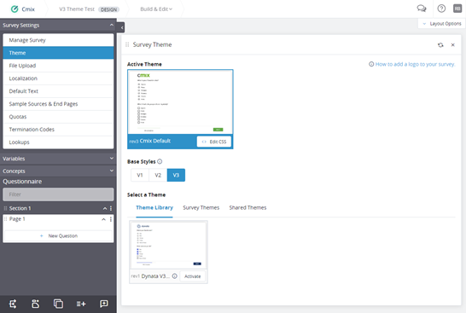Close the Survey Theme panel
This screenshot has width=466, height=313.
[x=452, y=45]
